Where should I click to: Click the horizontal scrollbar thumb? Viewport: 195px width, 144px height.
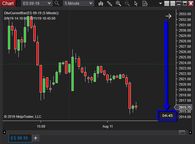[x=182, y=132]
